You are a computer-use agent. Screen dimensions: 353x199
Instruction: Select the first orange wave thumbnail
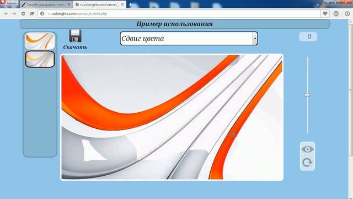click(40, 41)
